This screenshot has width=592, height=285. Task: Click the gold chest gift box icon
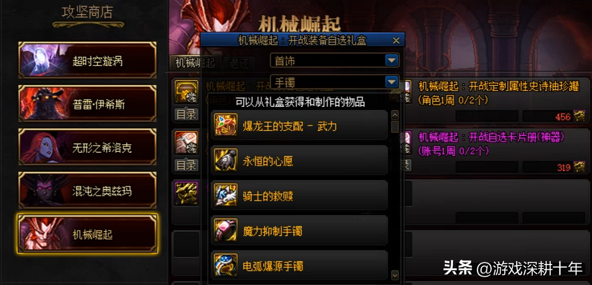click(x=186, y=91)
